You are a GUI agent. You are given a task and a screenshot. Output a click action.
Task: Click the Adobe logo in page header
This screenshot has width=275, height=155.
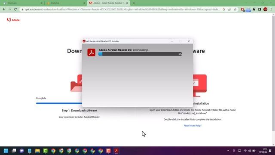point(13,20)
